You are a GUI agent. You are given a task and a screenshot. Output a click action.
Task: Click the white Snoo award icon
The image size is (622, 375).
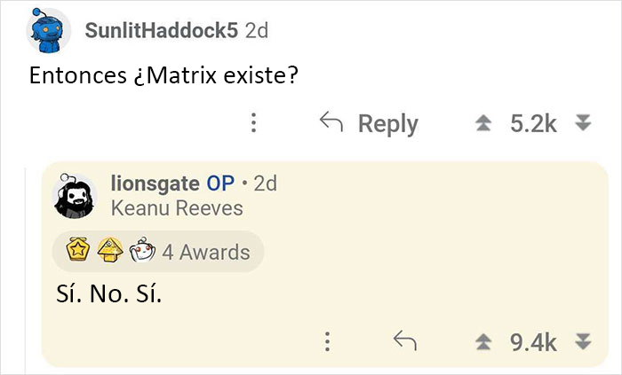click(135, 252)
